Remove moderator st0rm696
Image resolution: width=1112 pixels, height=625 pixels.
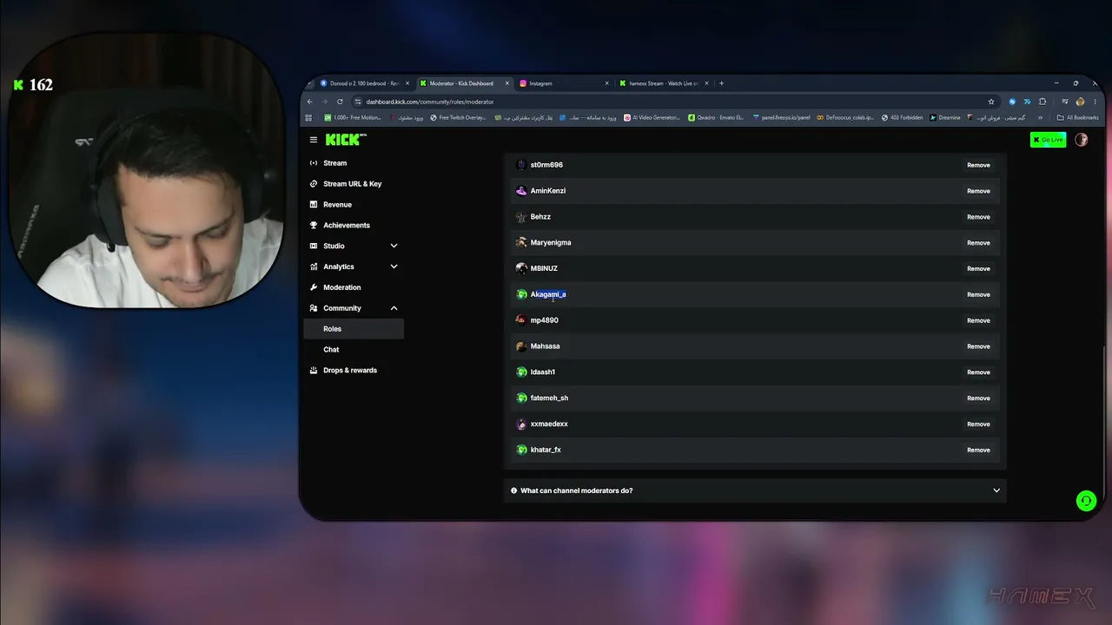tap(978, 165)
